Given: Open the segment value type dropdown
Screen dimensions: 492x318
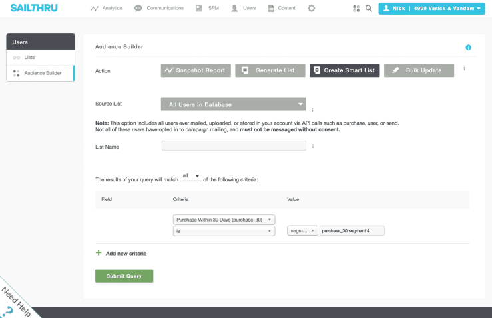Looking at the screenshot, I should (302, 231).
